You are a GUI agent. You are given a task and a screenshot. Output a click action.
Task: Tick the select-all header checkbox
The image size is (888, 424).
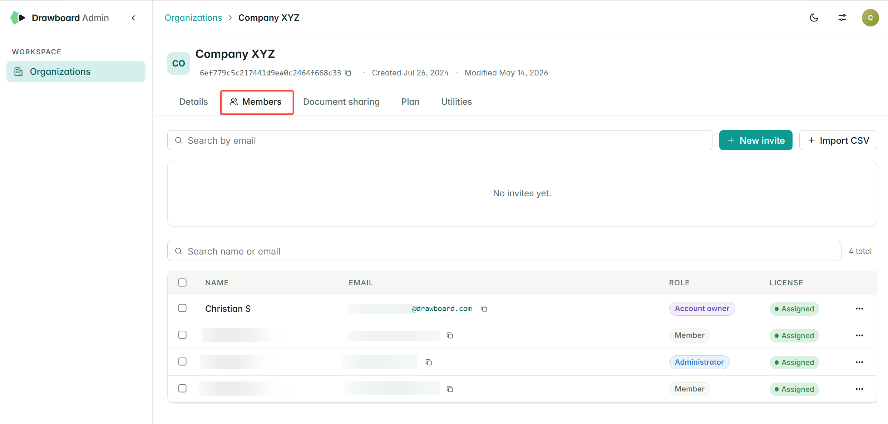182,282
